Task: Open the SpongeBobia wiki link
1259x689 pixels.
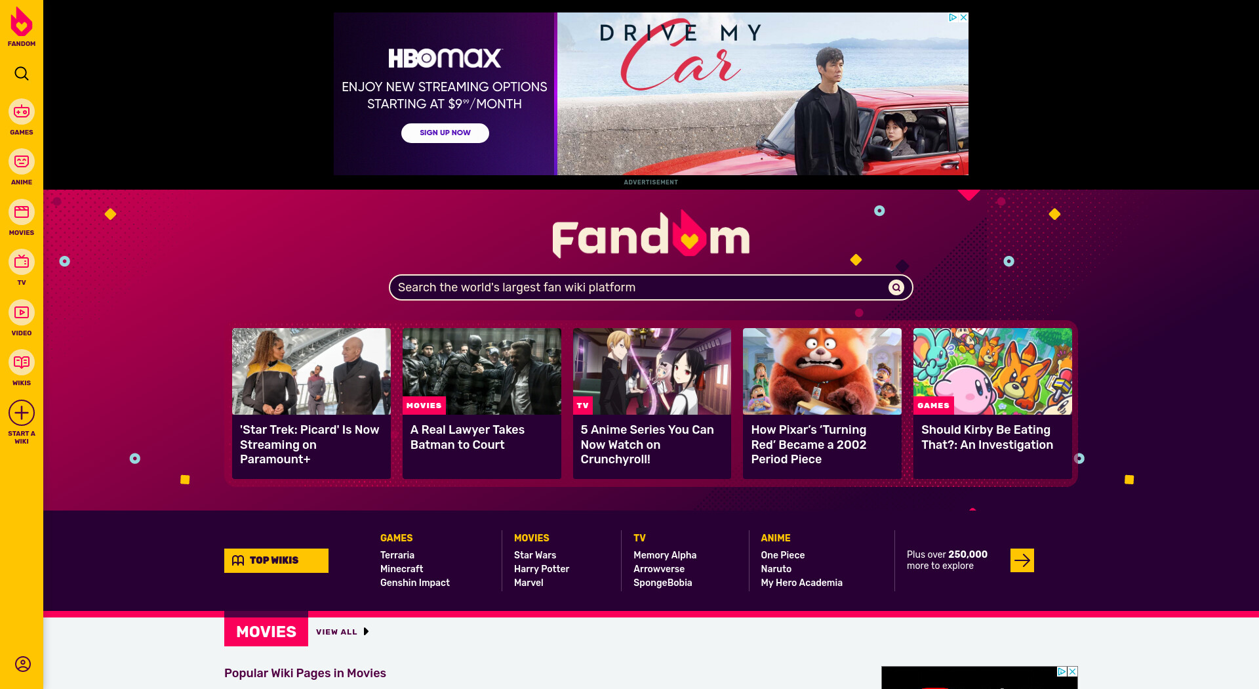Action: (x=662, y=583)
